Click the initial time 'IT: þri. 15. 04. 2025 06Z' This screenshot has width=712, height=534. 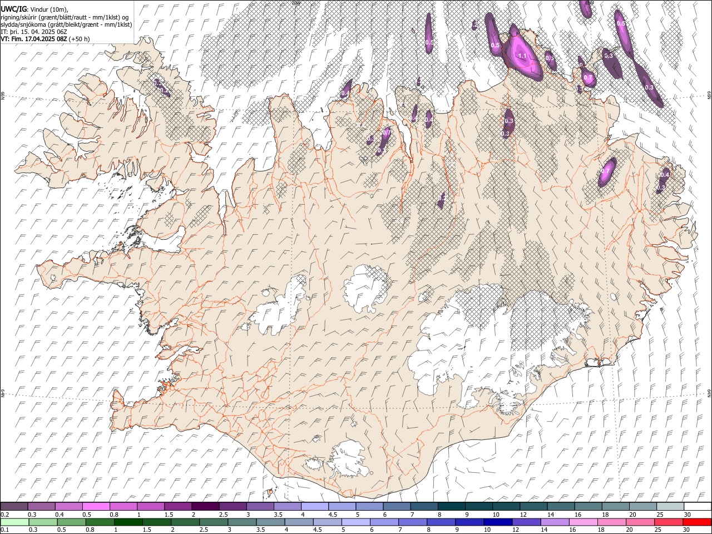[x=34, y=32]
